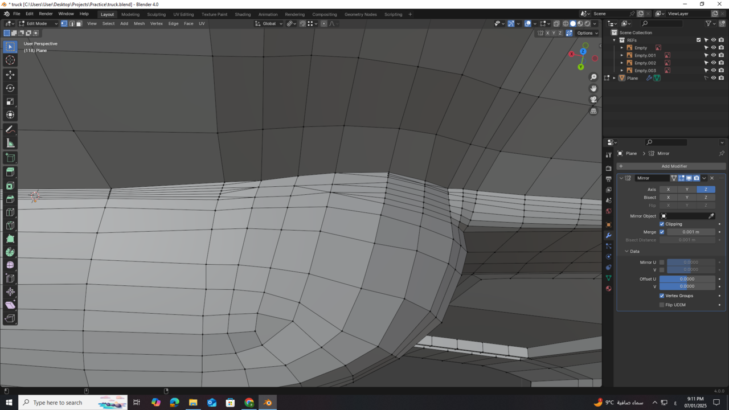Select the Loop Cut tool
Screen dimensions: 729x410
[x=10, y=212]
